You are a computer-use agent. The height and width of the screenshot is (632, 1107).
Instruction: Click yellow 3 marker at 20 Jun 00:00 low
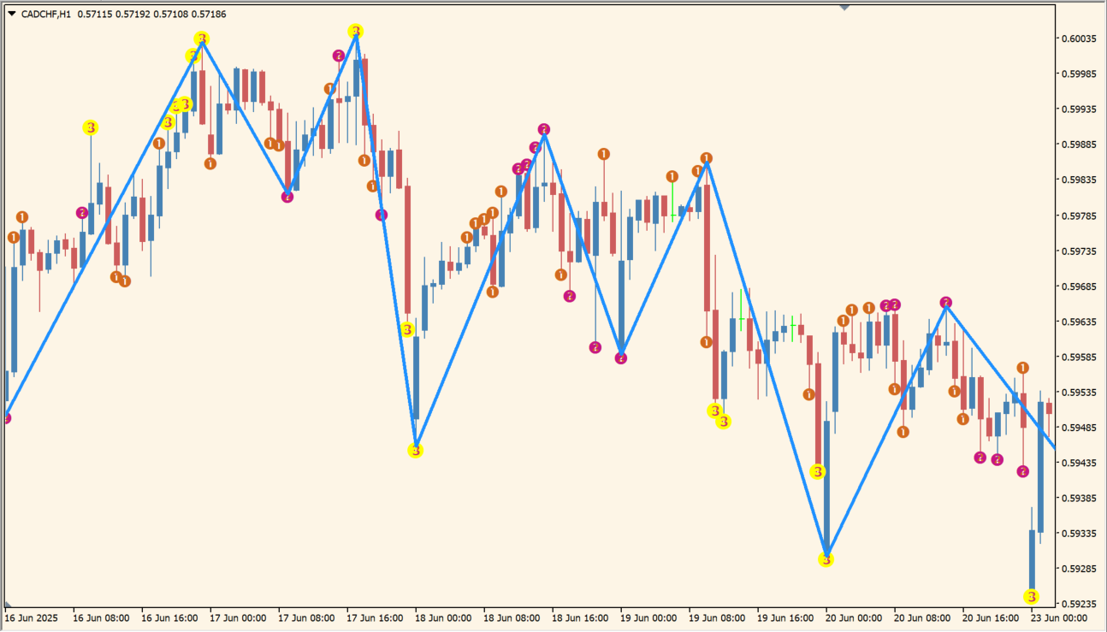tap(826, 559)
